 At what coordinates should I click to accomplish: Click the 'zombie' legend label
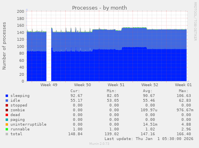click(18, 110)
